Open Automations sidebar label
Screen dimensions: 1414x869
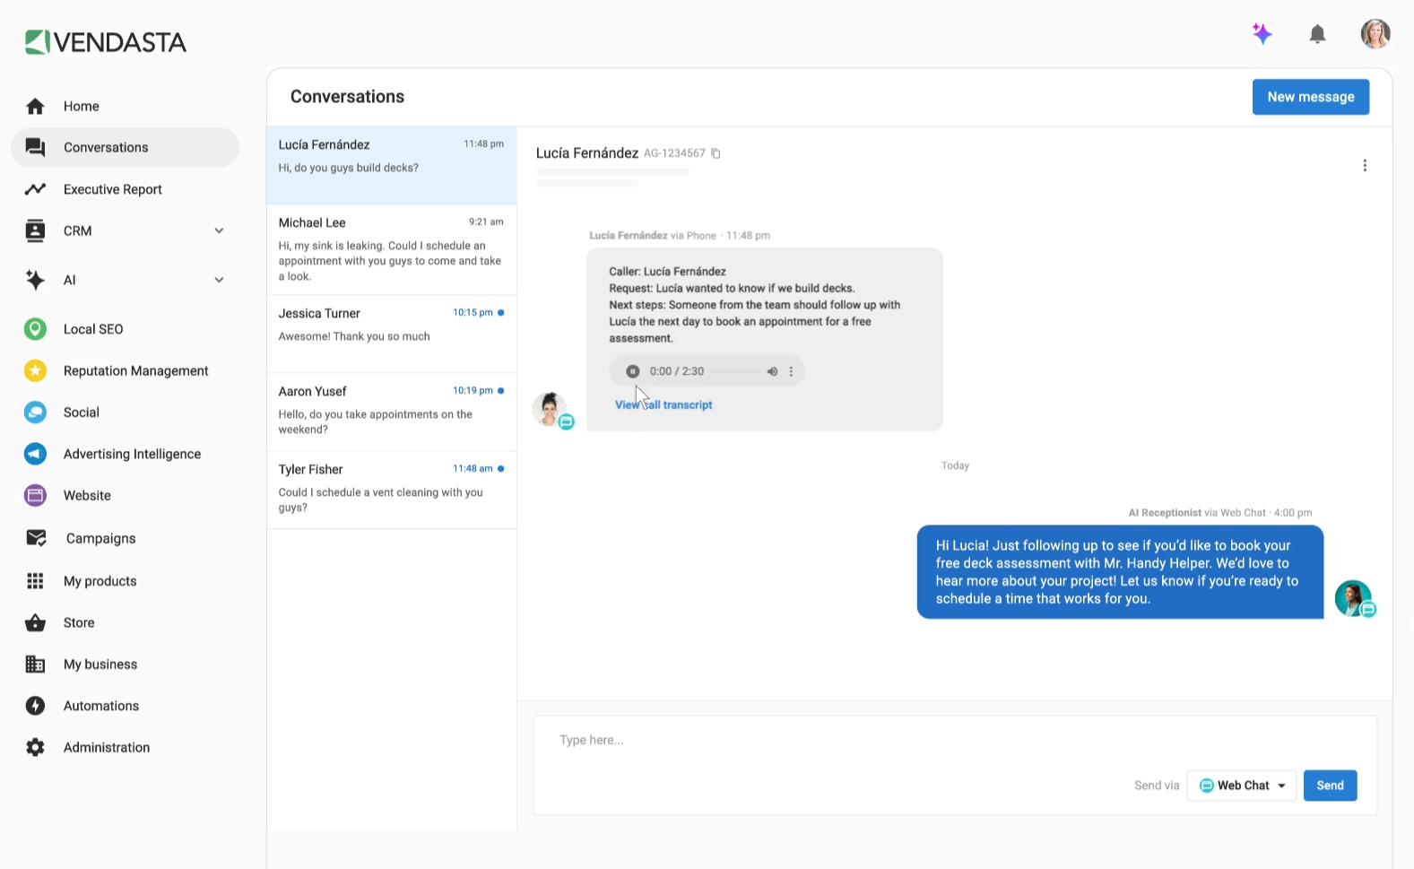(101, 706)
